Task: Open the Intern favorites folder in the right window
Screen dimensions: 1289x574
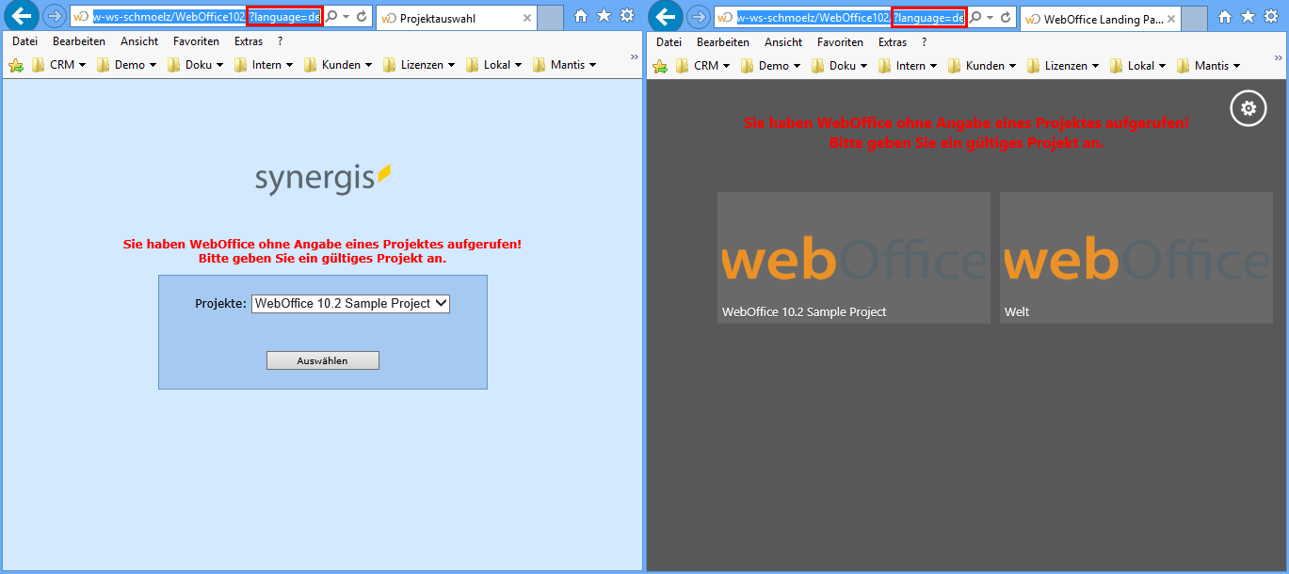Action: click(x=908, y=65)
